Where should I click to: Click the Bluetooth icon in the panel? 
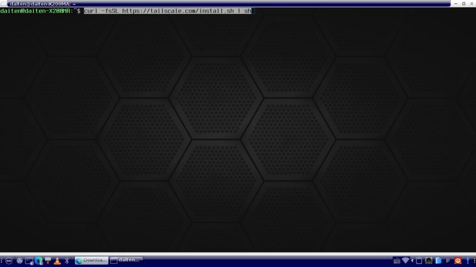coord(66,261)
